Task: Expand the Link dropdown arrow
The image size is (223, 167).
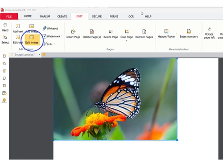Action: [54, 44]
